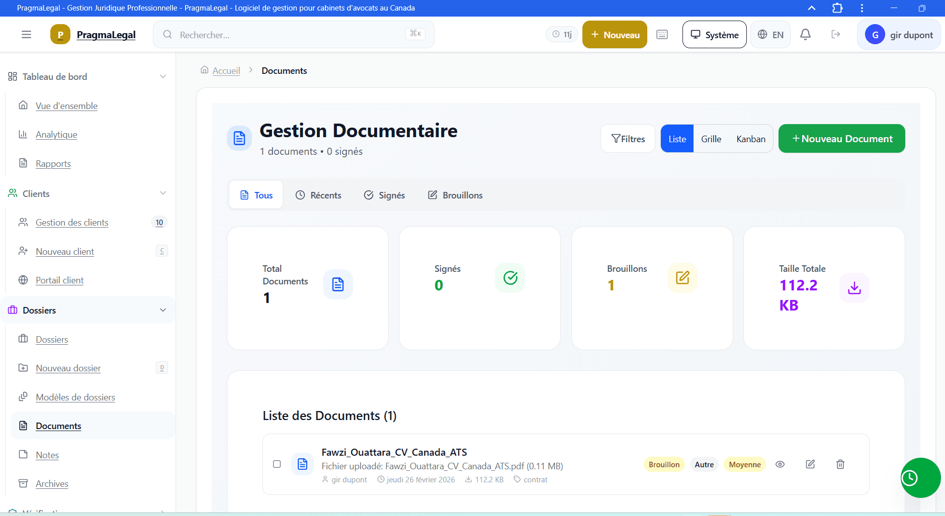
Task: Select the Fawzi_Ouattara_CV_Canada_ATS checkbox
Action: click(277, 464)
